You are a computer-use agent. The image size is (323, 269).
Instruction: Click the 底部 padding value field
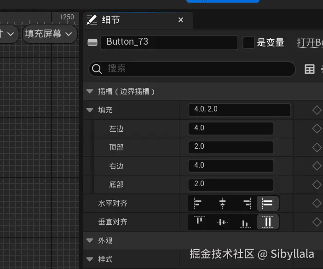pyautogui.click(x=231, y=184)
